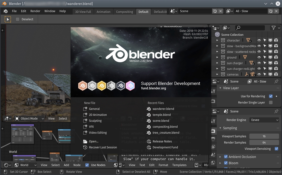Open the Render menu

35,11
